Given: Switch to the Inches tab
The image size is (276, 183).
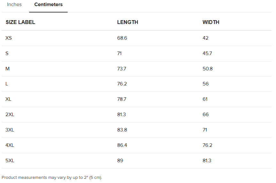Looking at the screenshot, I should pyautogui.click(x=14, y=5).
